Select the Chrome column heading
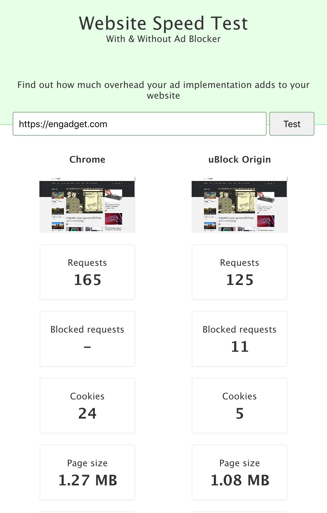This screenshot has height=513, width=327. tap(87, 159)
